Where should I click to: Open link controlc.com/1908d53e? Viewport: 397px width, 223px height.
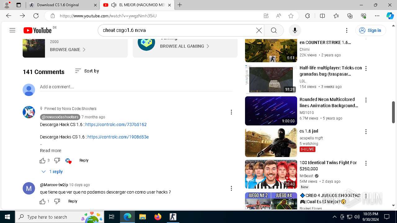tap(118, 137)
